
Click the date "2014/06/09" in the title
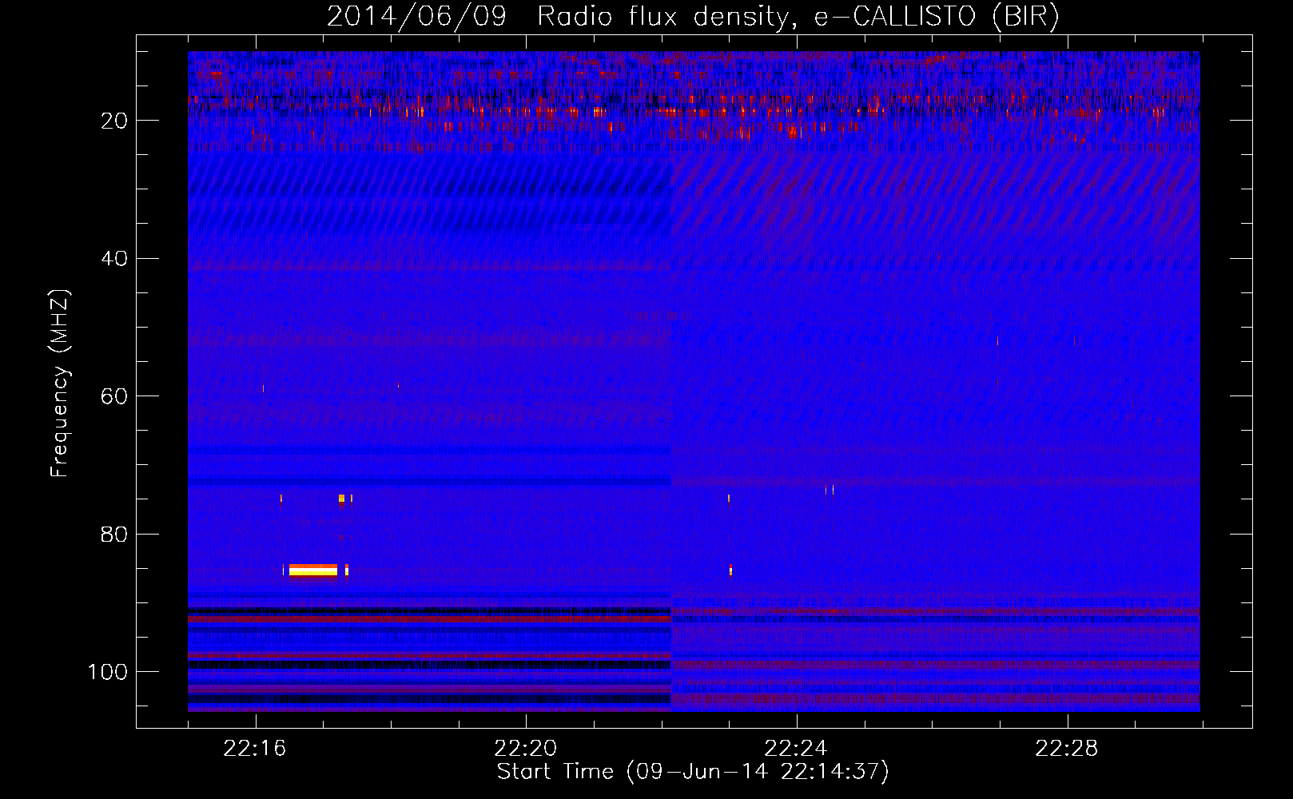(416, 16)
